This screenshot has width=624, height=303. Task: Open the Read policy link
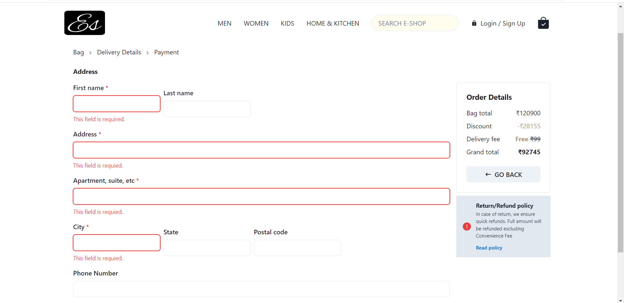[x=489, y=248]
